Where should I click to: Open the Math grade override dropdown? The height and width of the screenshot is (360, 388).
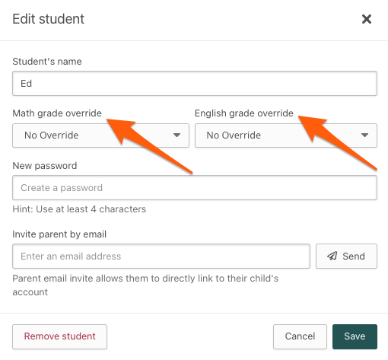point(100,135)
